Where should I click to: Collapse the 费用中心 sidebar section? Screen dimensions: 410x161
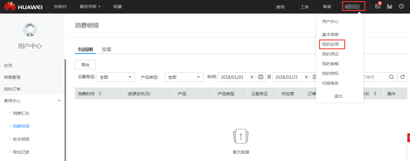[x=59, y=101]
